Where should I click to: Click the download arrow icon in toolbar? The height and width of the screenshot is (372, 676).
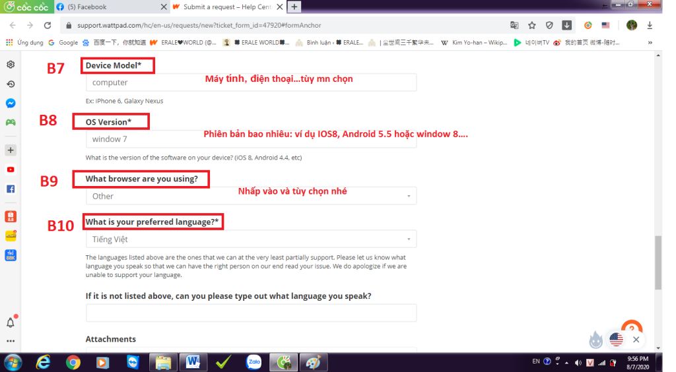pos(566,26)
